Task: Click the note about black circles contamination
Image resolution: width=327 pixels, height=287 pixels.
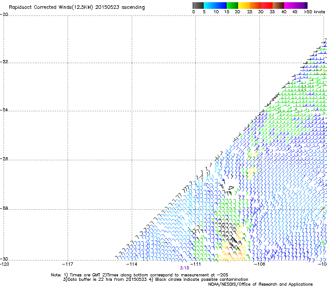Action: point(199,279)
